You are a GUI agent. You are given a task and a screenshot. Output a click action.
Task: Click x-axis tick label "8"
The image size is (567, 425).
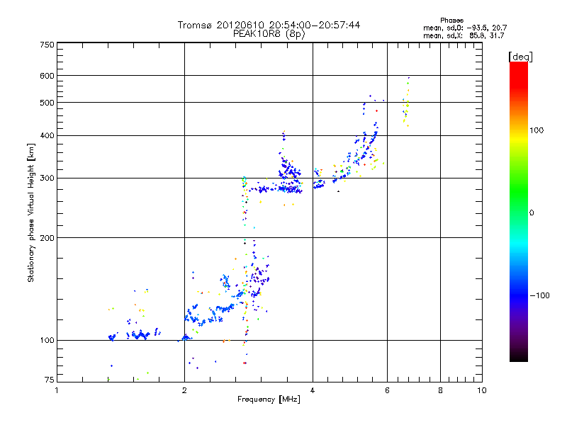[440, 391]
